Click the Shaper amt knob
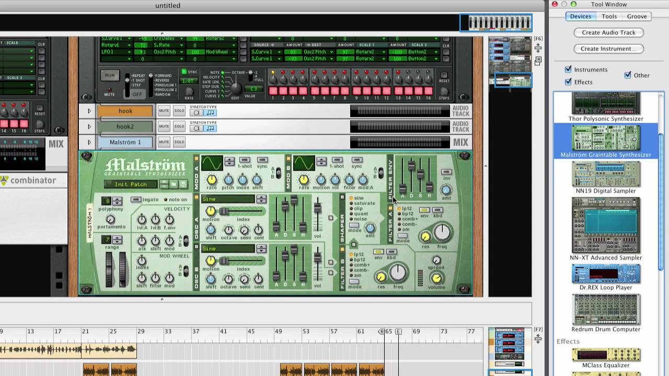 coord(370,228)
